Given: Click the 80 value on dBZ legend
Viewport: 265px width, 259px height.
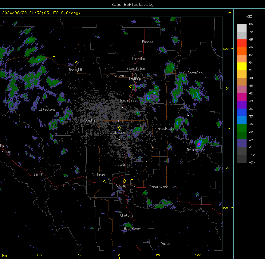Looking at the screenshot, I should [251, 24].
